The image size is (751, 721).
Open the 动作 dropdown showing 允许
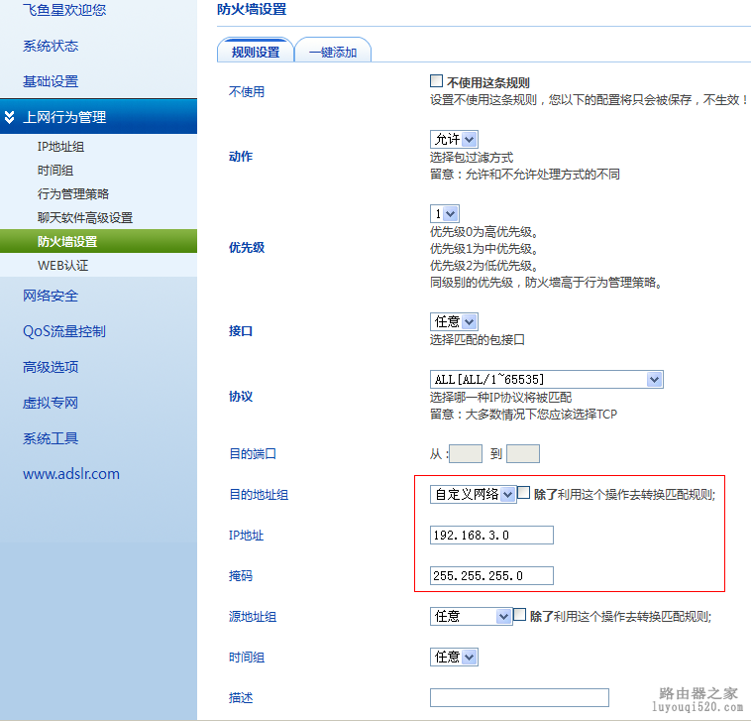(x=454, y=139)
